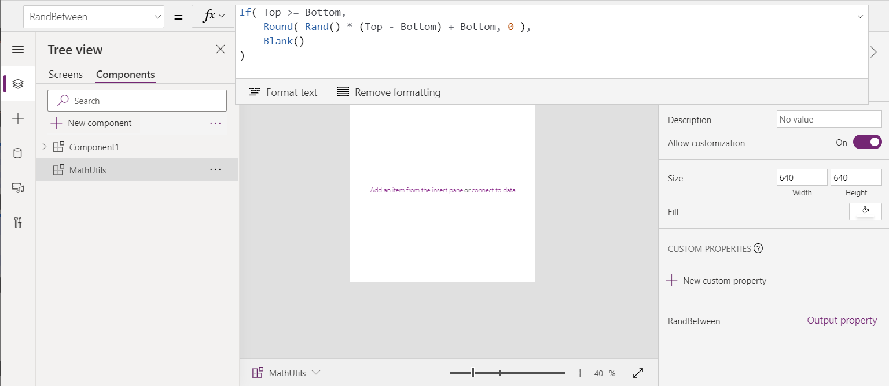Open help for Custom Properties

click(758, 248)
